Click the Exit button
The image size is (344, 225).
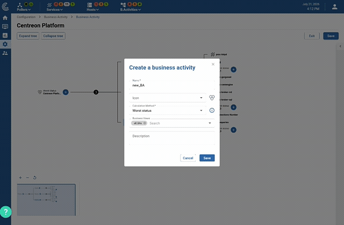point(312,36)
